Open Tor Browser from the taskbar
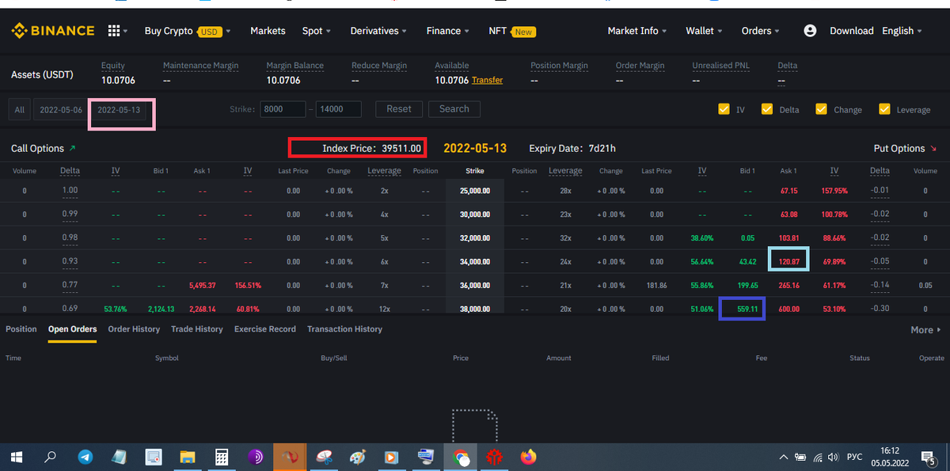The image size is (950, 471). [x=256, y=457]
